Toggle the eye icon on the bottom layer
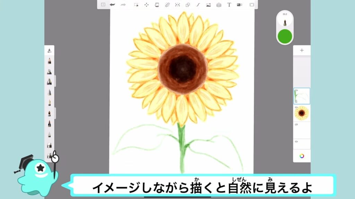Screen dimensions: 355x199 (296, 141)
